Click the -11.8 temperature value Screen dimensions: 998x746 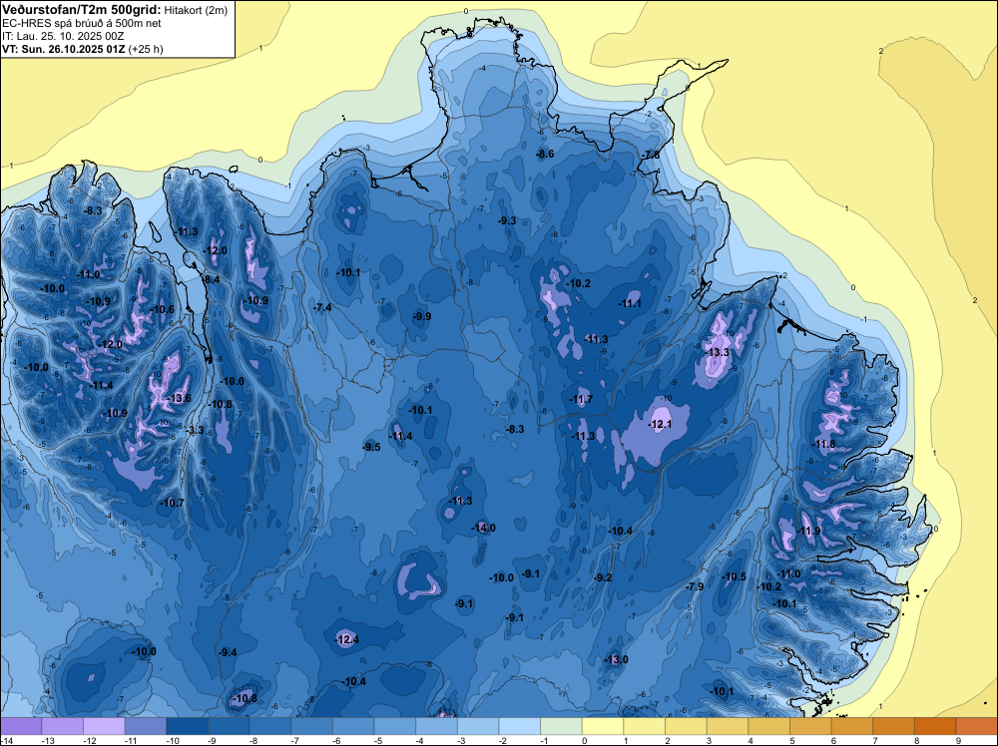[824, 444]
